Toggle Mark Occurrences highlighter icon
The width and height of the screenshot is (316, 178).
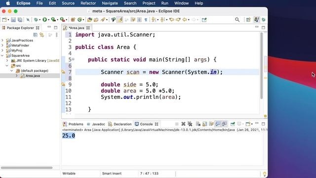point(120,20)
